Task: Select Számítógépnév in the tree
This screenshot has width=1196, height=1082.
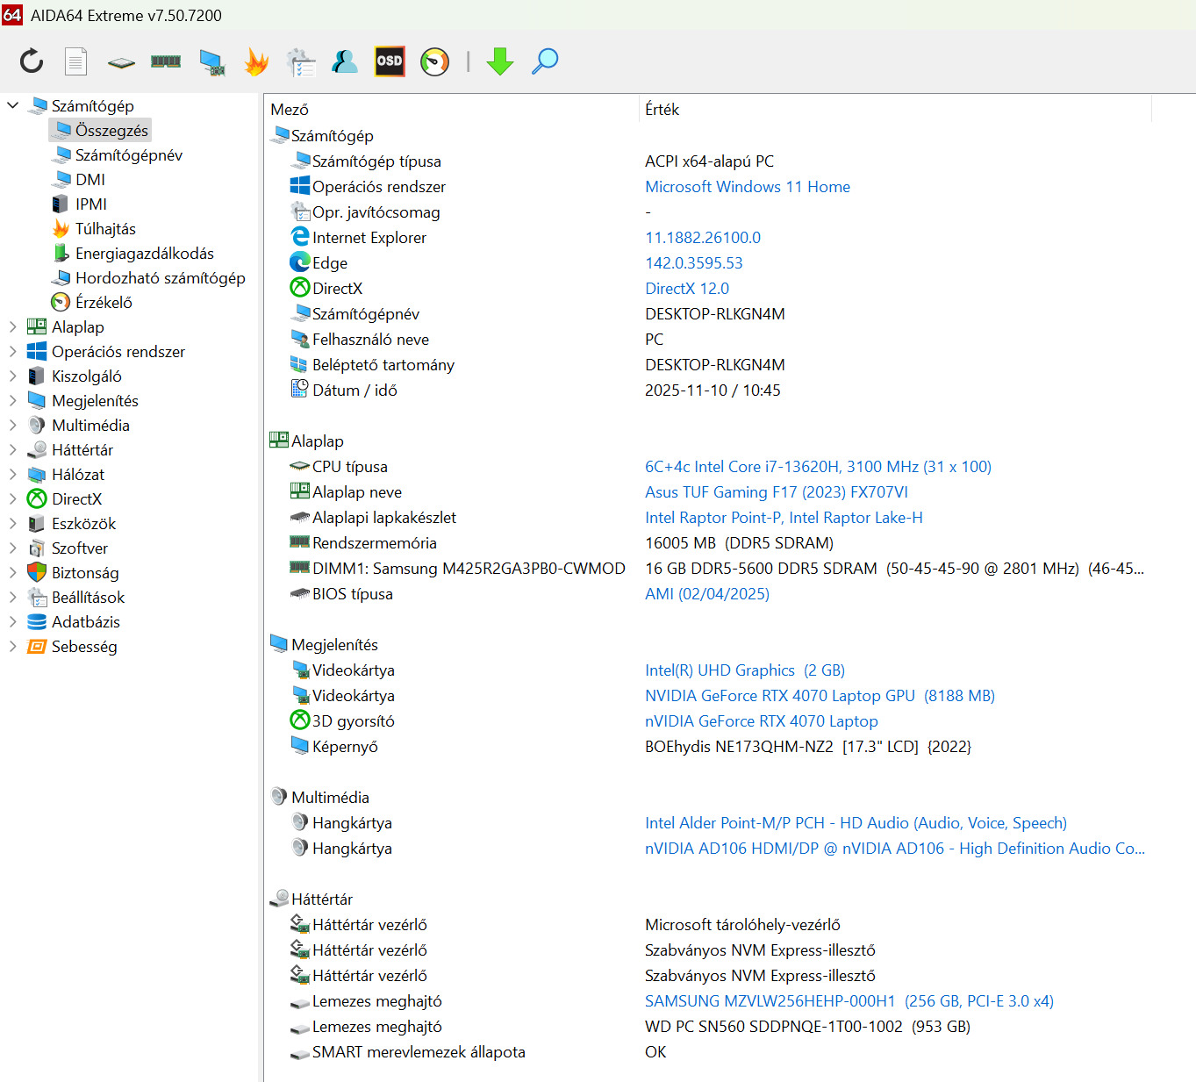Action: 118,154
